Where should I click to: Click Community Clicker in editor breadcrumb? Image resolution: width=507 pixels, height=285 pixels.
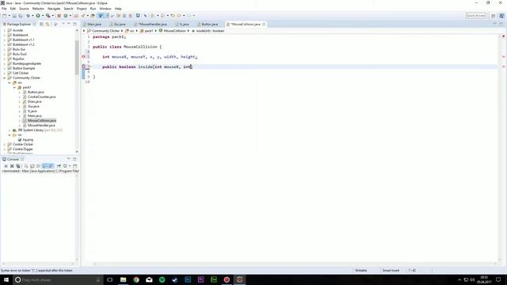tap(105, 31)
